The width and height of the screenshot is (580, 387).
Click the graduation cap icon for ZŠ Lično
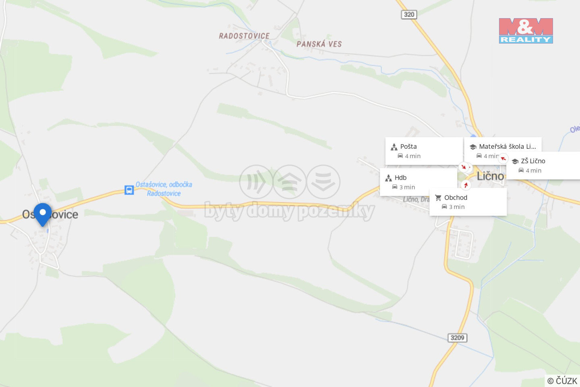[515, 161]
